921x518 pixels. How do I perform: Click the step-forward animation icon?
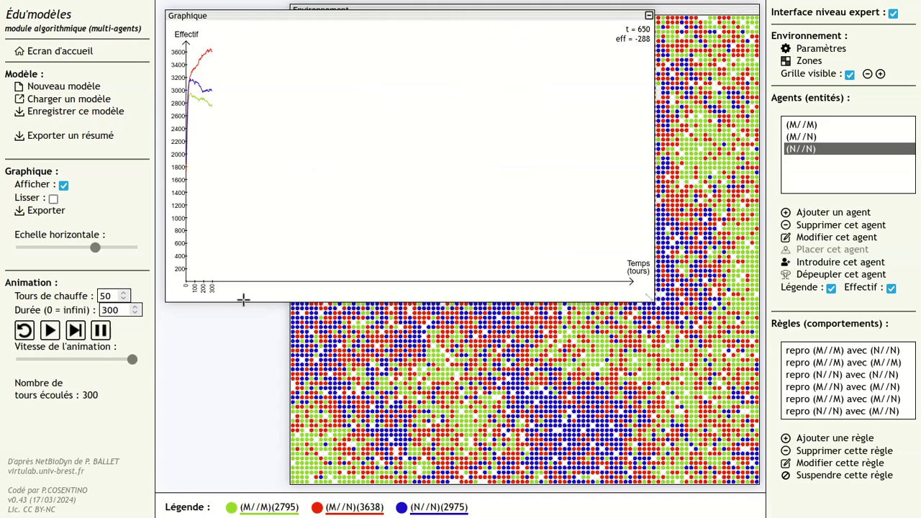(75, 330)
